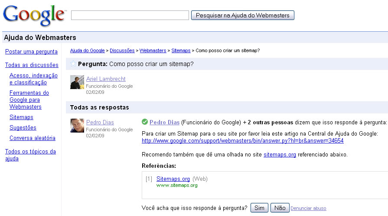Select Todas as discussões in sidebar
Screen dimensions: 388x216
coord(32,65)
